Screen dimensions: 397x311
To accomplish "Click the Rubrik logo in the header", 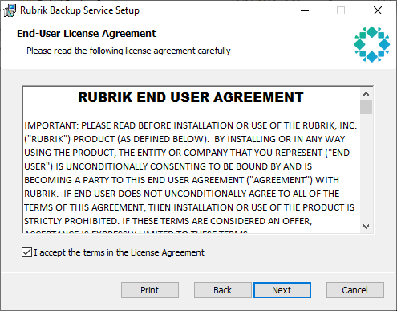I will pyautogui.click(x=371, y=44).
